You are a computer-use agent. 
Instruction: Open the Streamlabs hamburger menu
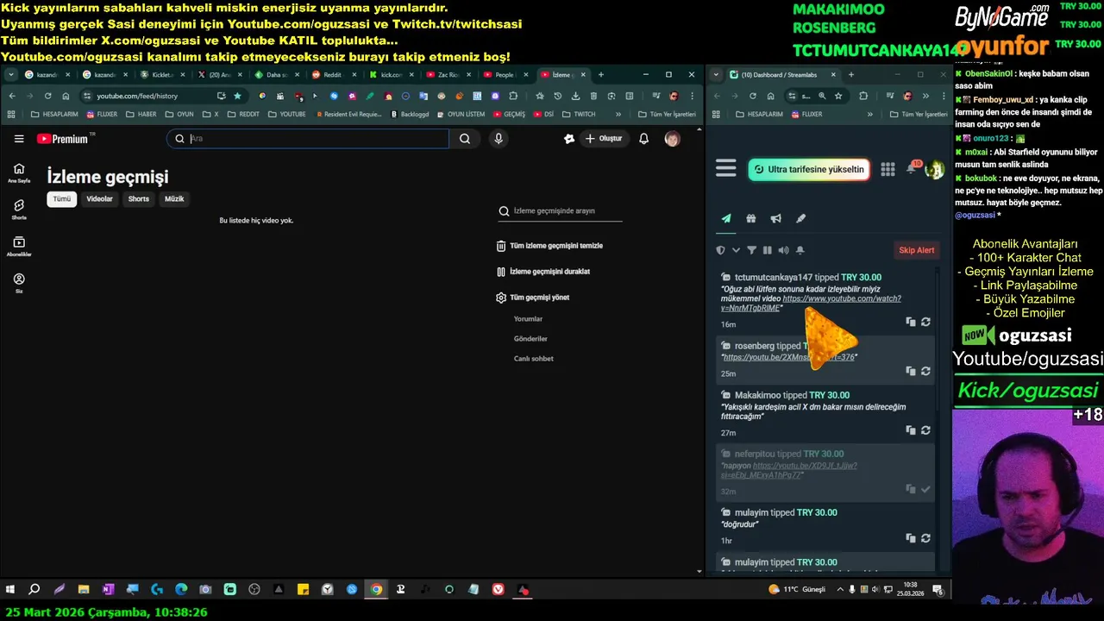coord(726,169)
